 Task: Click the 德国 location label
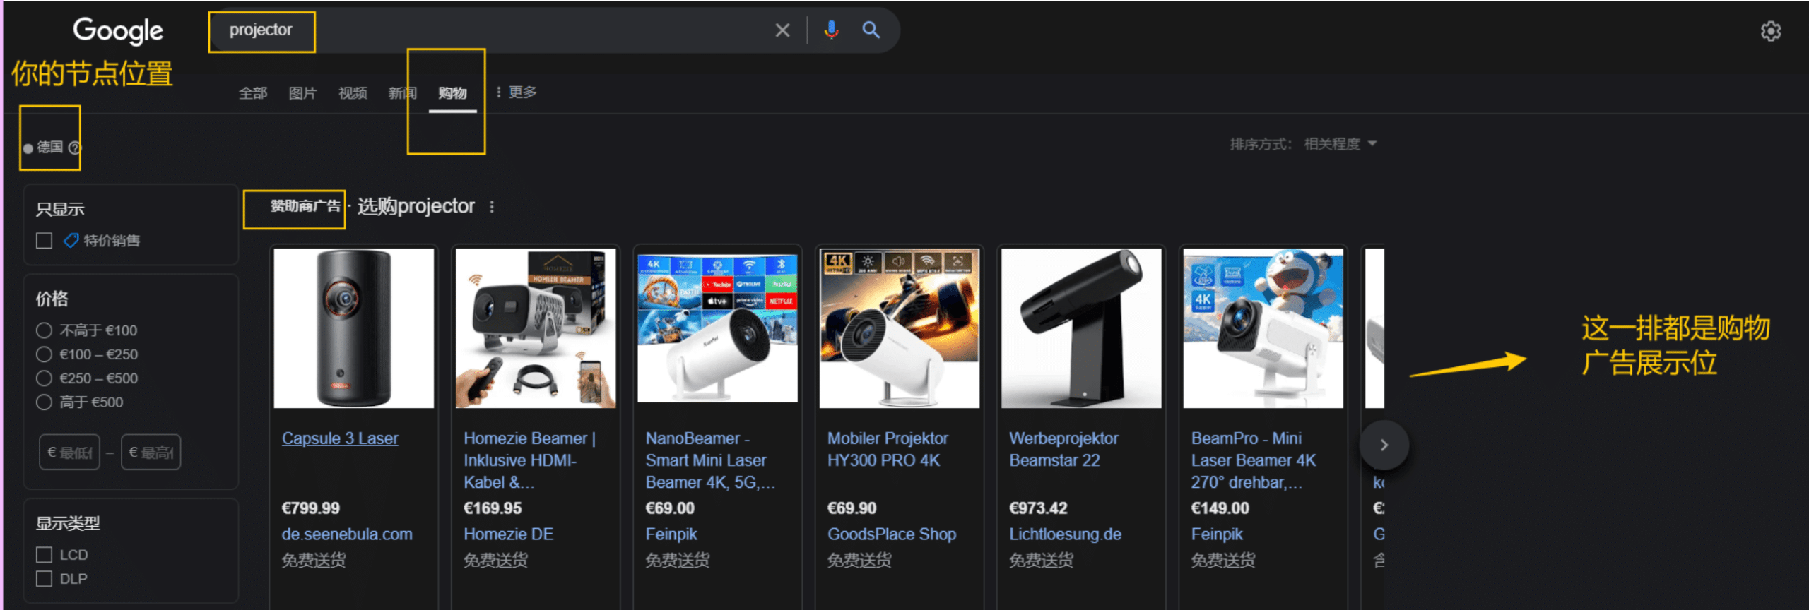coord(49,148)
